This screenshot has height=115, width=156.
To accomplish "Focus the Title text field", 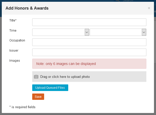I will (89, 22).
